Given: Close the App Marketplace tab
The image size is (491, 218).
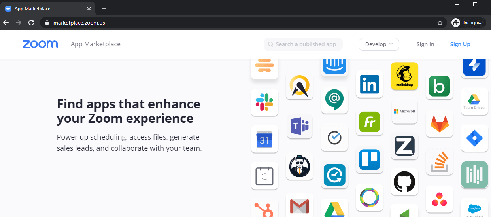Looking at the screenshot, I should 89,9.
